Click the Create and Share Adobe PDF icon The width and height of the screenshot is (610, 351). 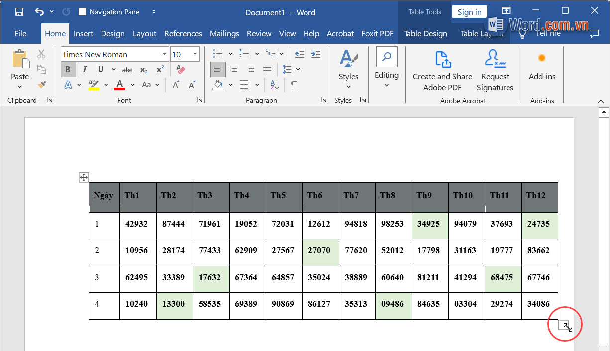[x=442, y=60]
